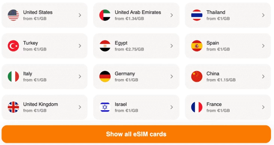Click the chevron on the Thailand card
This screenshot has width=274, height=145.
[263, 15]
